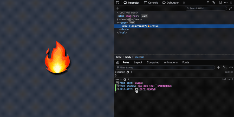Viewport: 234px width, 117px height.
Task: Activate the element picker tool
Action: [118, 3]
